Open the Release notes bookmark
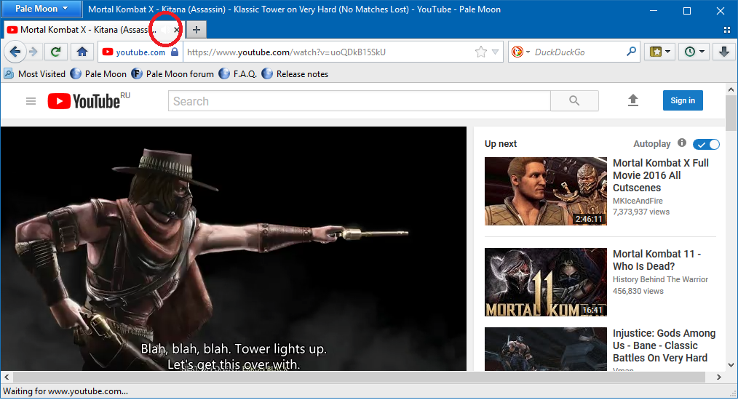The image size is (738, 400). coord(295,74)
